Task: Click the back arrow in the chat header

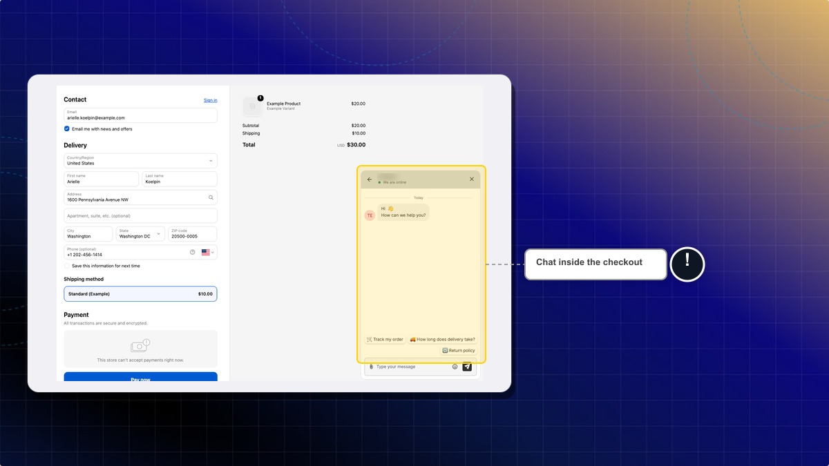Action: 370,179
